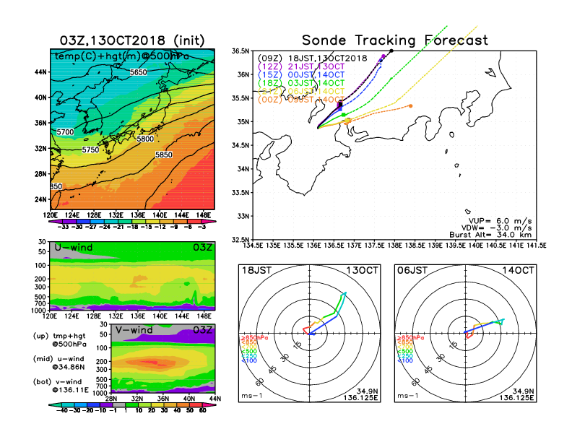Click '136.125E' coordinate in 06JST hodograph
The height and width of the screenshot is (442, 572).
coord(516,397)
